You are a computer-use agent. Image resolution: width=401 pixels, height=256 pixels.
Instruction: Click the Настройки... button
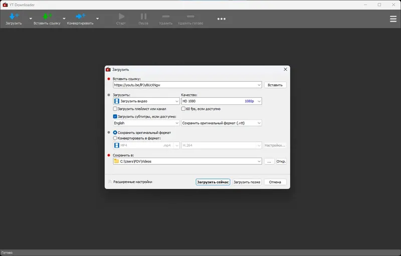[275, 146]
